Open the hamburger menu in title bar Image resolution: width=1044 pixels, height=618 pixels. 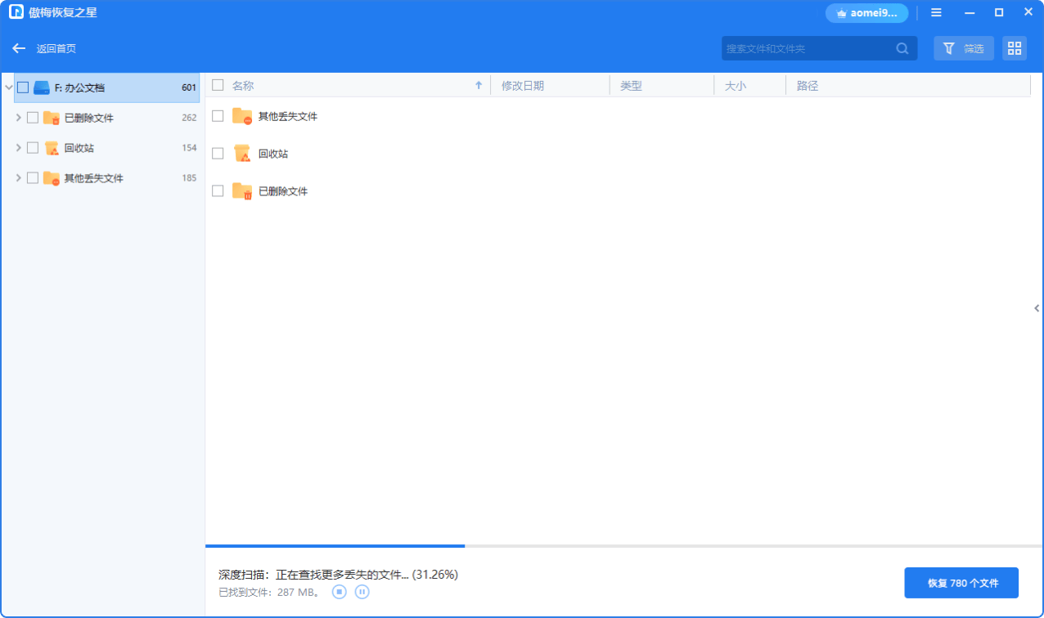click(x=936, y=12)
